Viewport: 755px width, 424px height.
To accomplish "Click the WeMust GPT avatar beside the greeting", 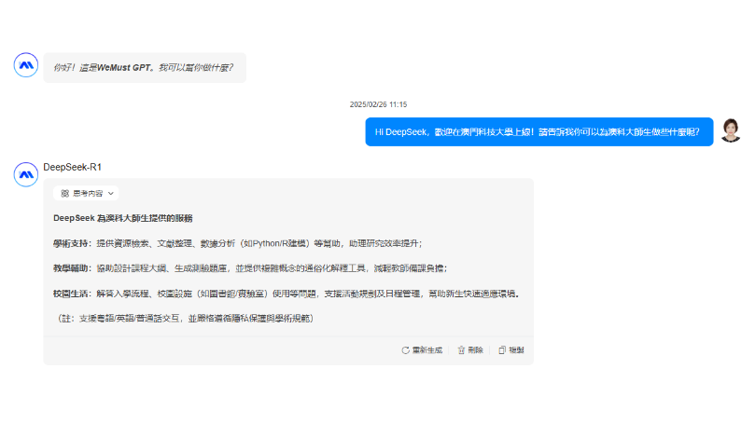I will (26, 65).
